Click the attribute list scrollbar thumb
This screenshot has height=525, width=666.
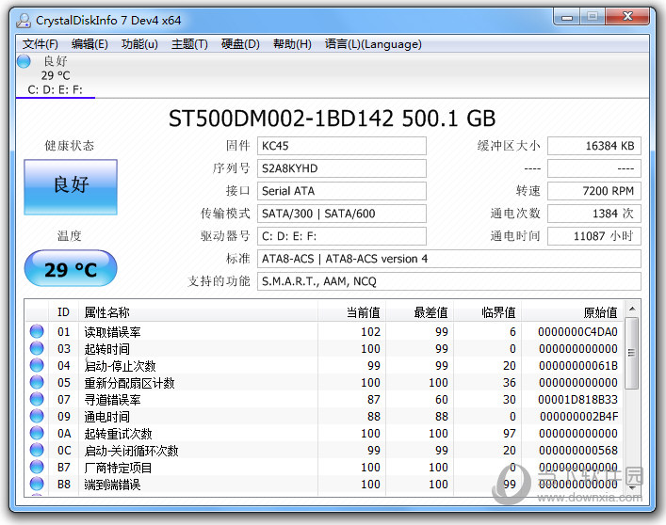click(632, 353)
